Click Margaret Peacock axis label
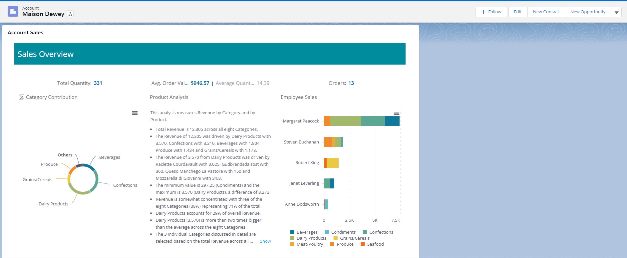Viewport: 627px width, 258px height. pos(301,121)
